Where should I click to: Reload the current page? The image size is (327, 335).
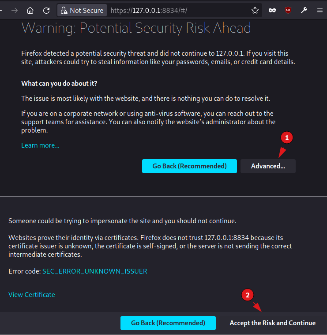coord(46,10)
